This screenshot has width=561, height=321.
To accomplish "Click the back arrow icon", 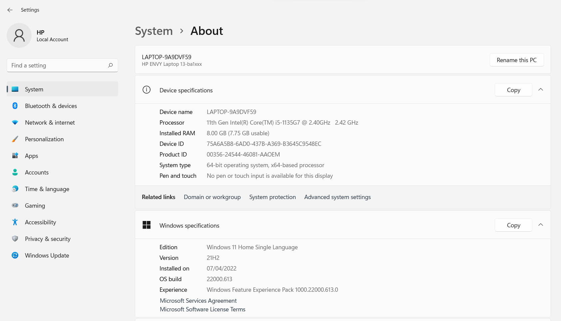I will (x=10, y=10).
